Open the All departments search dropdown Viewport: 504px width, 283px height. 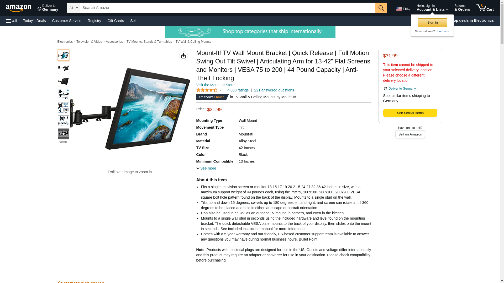(73, 8)
